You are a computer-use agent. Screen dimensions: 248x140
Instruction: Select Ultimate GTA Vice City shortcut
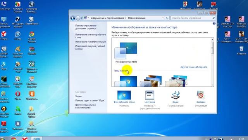(227, 22)
